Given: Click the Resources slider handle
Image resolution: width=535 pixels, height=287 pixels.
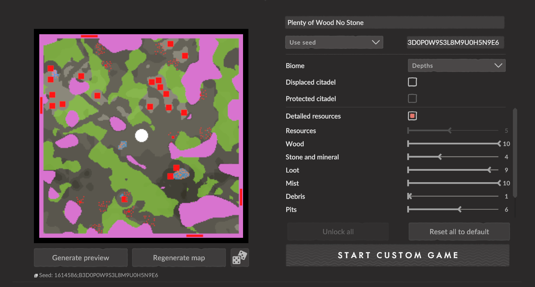Looking at the screenshot, I should click(450, 131).
